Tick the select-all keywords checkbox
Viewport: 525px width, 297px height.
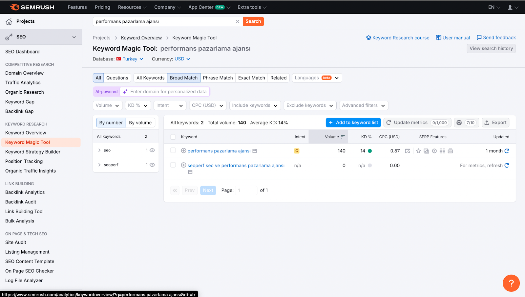click(173, 137)
